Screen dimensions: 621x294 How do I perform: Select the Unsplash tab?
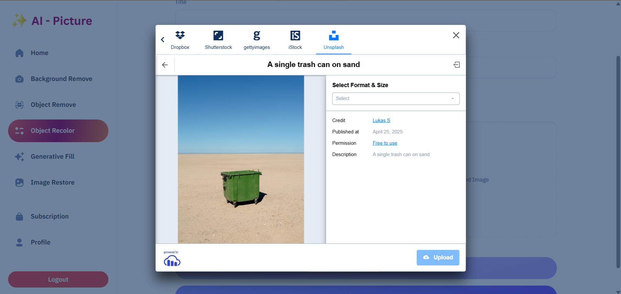click(x=334, y=40)
